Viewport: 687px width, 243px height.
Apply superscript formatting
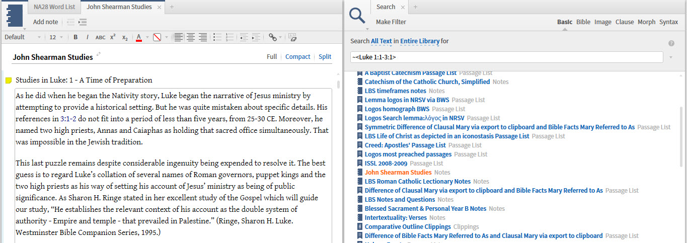[113, 37]
